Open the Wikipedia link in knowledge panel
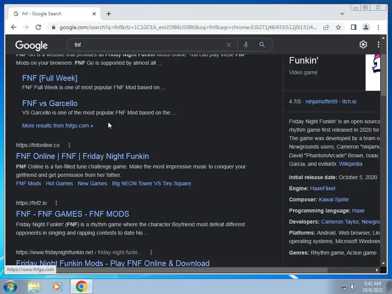This screenshot has height=294, width=392. click(x=351, y=164)
